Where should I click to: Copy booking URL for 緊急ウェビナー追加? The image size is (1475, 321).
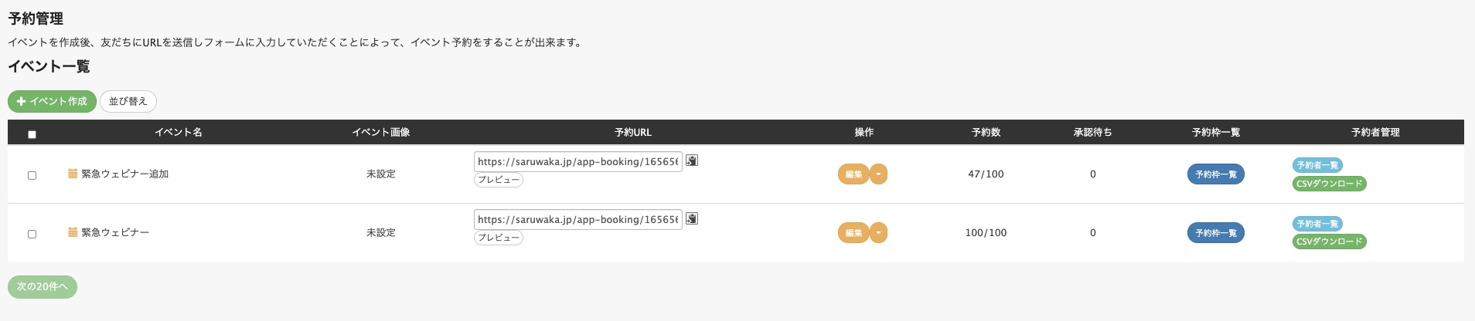click(692, 160)
